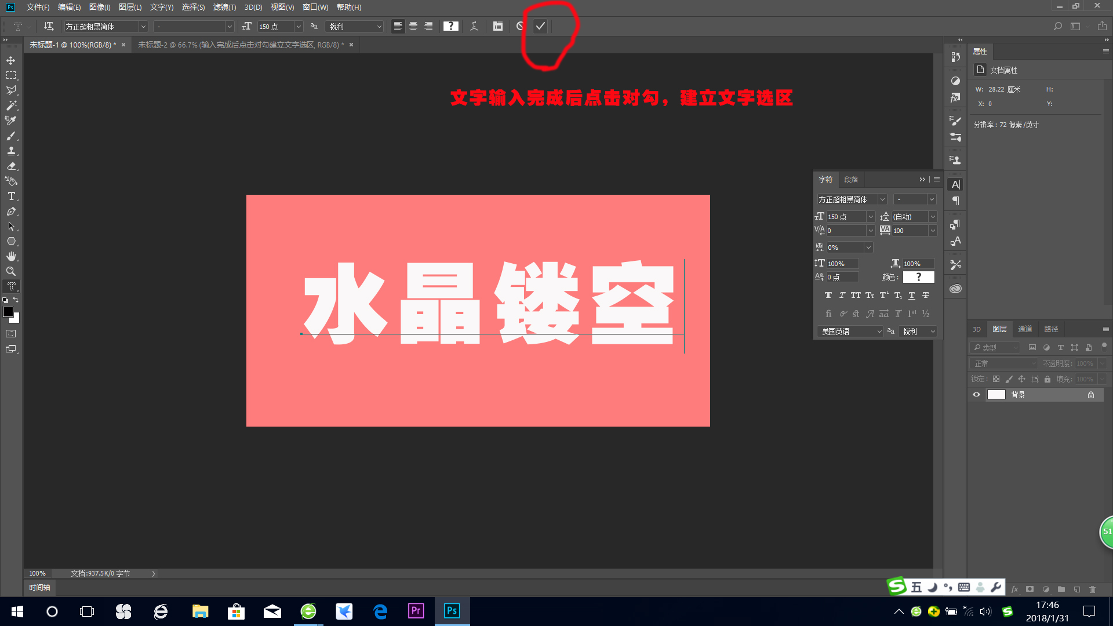Switch to the 通道 tab
This screenshot has height=626, width=1113.
click(x=1025, y=329)
